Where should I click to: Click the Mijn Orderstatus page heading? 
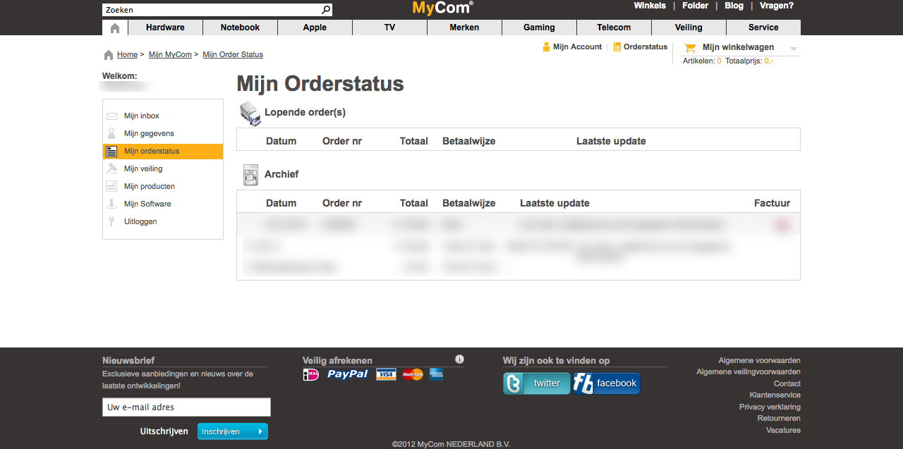pyautogui.click(x=320, y=84)
